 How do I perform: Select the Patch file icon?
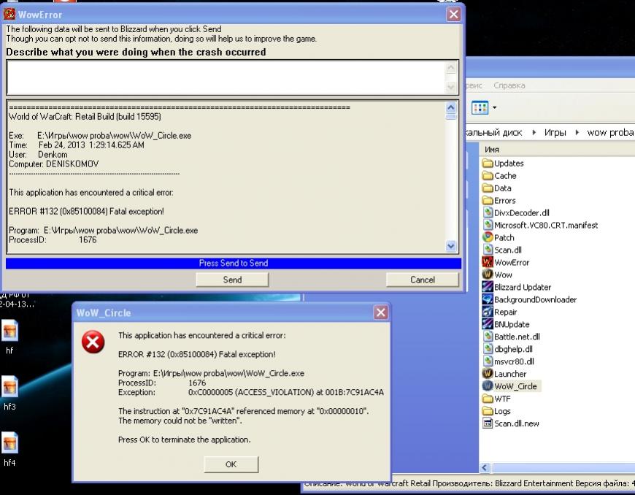488,237
